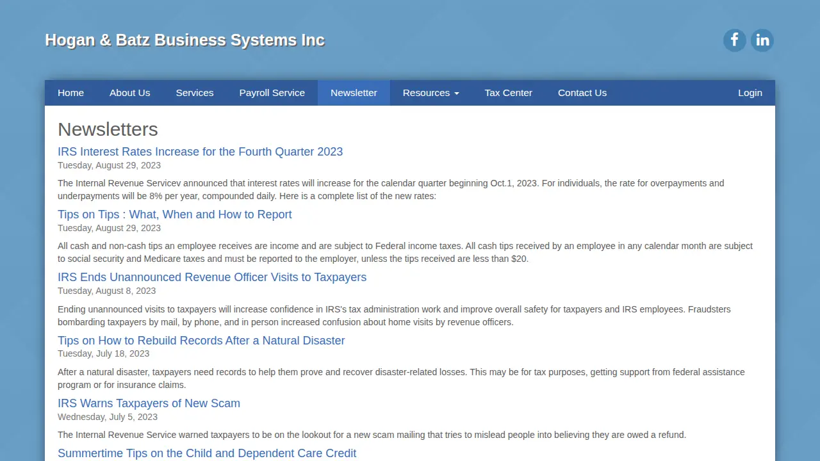Open IRS Ends Unannounced Revenue Officer Visits
Image resolution: width=820 pixels, height=461 pixels.
coord(212,277)
